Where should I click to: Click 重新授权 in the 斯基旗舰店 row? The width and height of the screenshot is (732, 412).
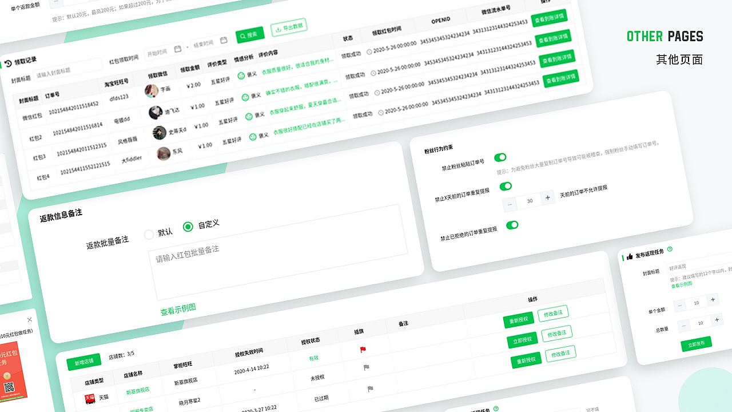[x=519, y=320]
